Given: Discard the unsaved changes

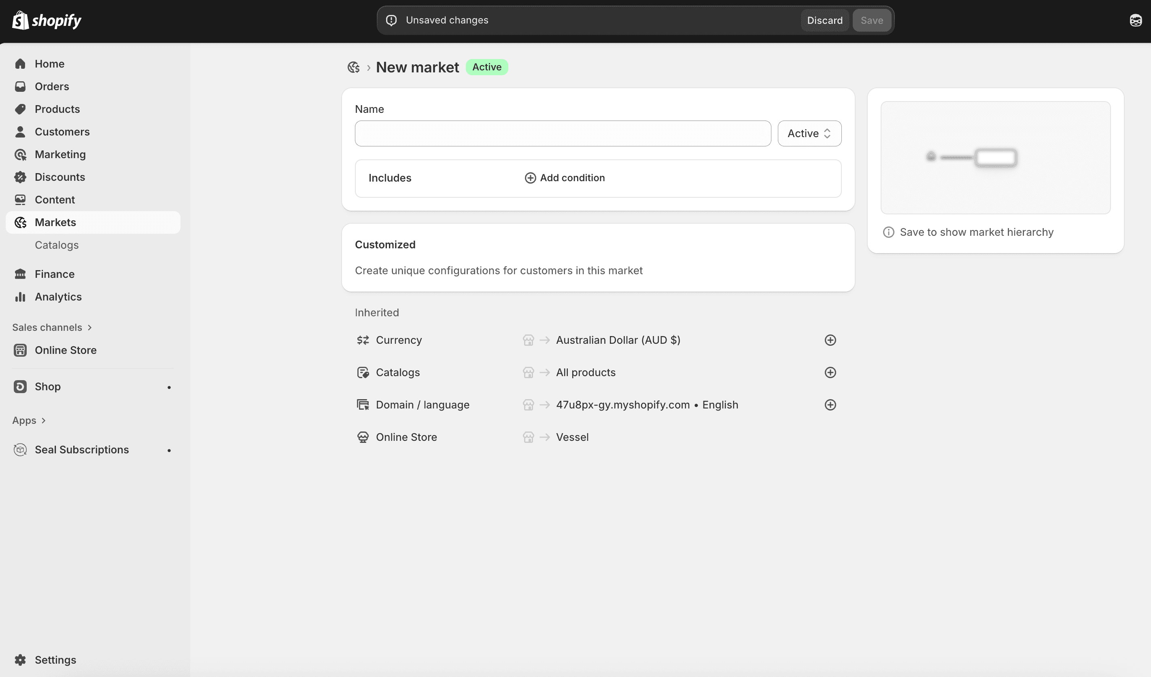Looking at the screenshot, I should (x=824, y=20).
